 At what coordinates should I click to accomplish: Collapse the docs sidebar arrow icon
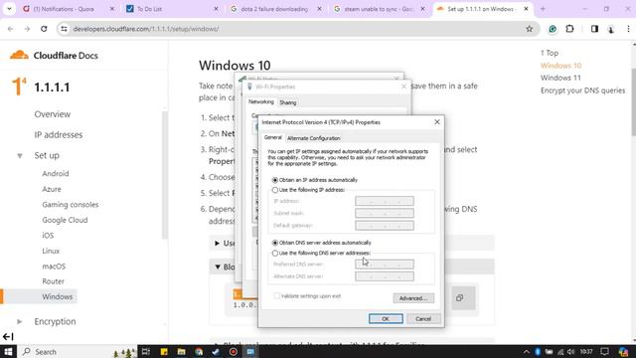[8, 336]
